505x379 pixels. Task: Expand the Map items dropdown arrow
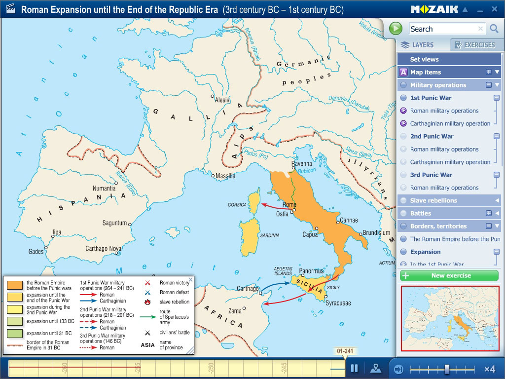click(x=497, y=72)
